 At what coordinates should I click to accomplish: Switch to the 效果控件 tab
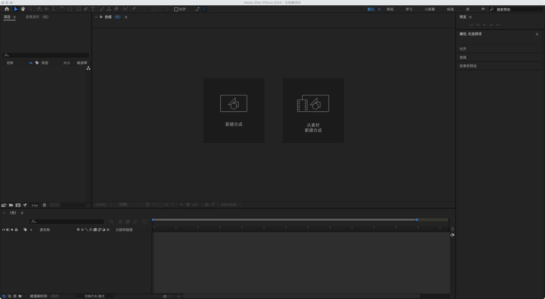(32, 17)
